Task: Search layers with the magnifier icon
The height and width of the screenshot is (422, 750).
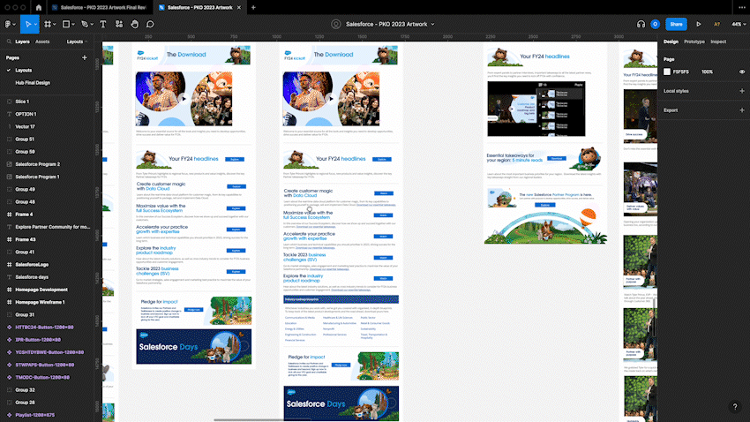Action: pos(9,41)
